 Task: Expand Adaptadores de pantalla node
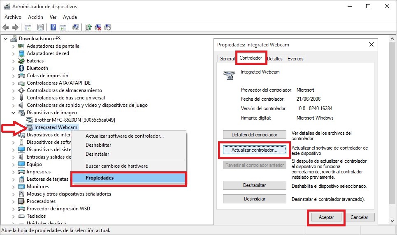[14, 46]
